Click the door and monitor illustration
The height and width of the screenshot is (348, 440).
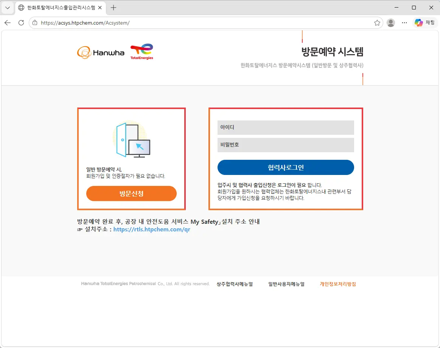pos(131,139)
